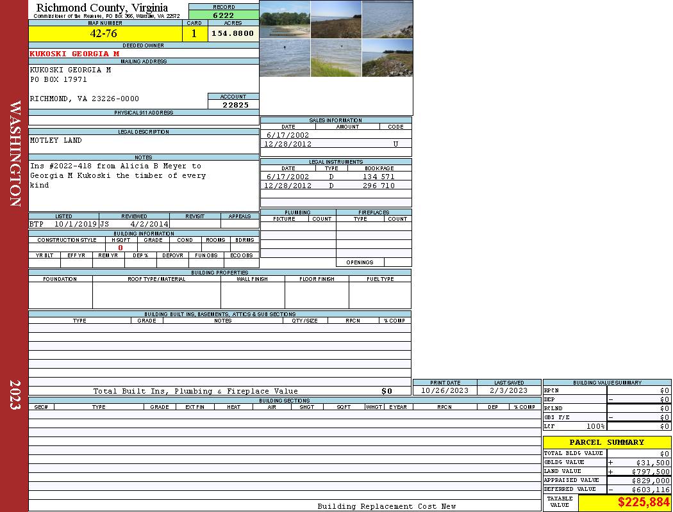This screenshot has width=673, height=512.
Task: Select the top-right shoreline water photo
Action: [x=387, y=20]
